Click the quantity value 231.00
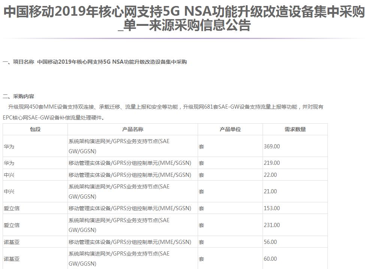Screen dimensions: 365x269 (x=272, y=225)
